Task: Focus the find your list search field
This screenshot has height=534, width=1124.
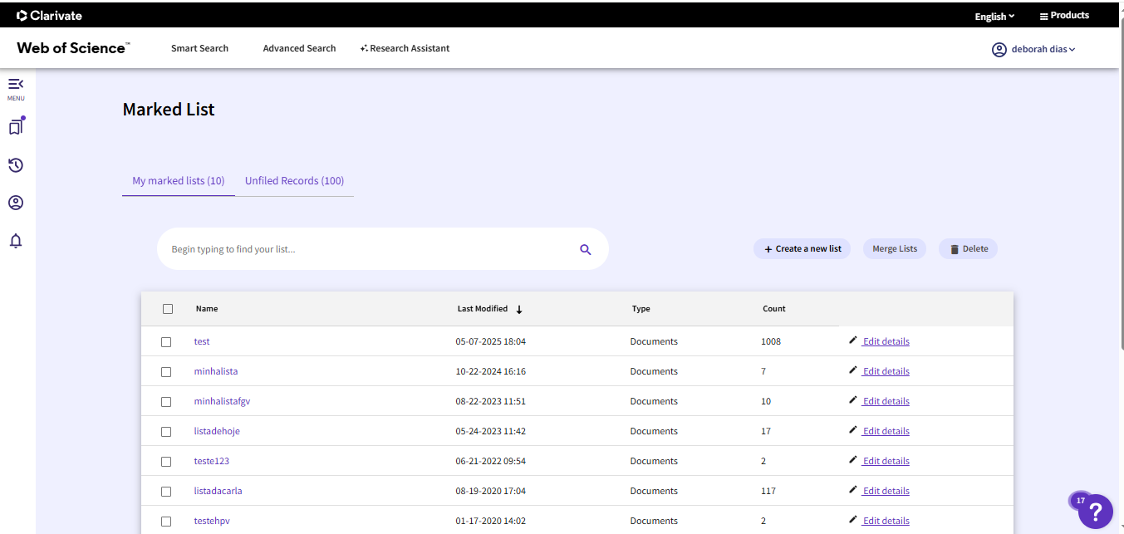Action: click(x=366, y=249)
